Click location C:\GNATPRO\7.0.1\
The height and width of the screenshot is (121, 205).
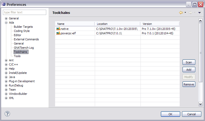109,33
